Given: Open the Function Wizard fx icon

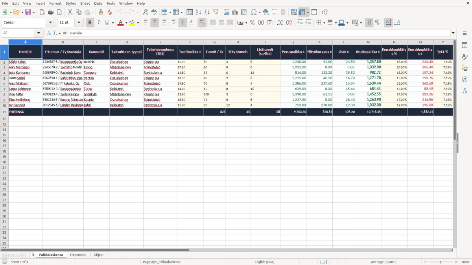Looking at the screenshot, I should click(49, 33).
